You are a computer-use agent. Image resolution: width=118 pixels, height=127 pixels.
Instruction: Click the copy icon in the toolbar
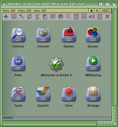29,17
